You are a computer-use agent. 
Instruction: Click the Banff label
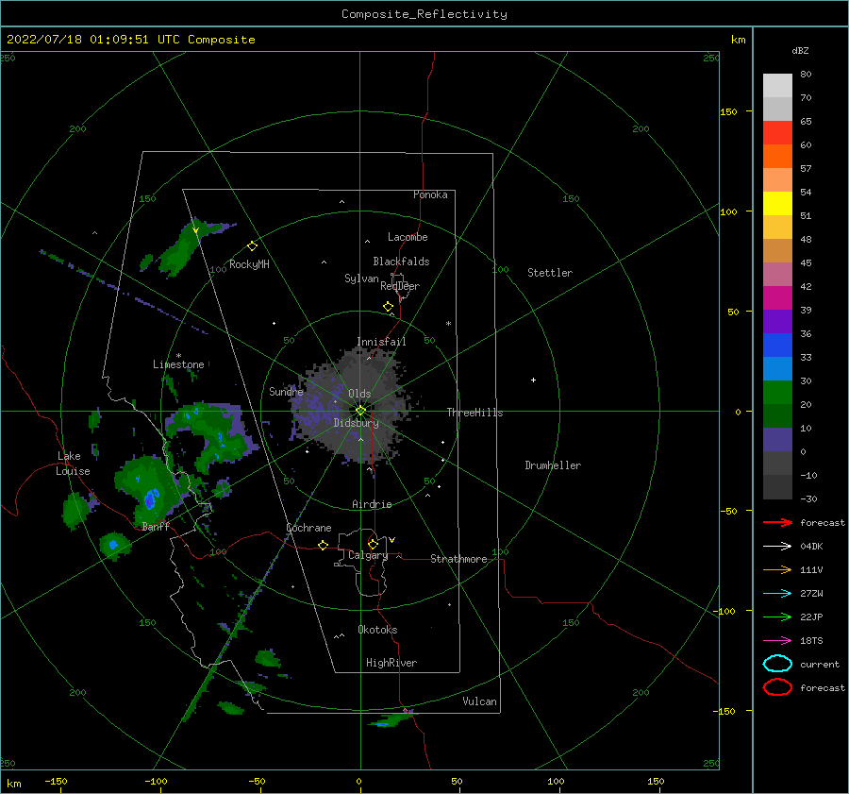[x=156, y=527]
